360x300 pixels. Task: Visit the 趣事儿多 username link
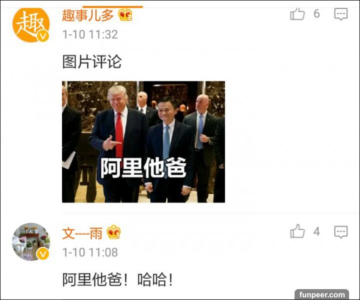(88, 15)
